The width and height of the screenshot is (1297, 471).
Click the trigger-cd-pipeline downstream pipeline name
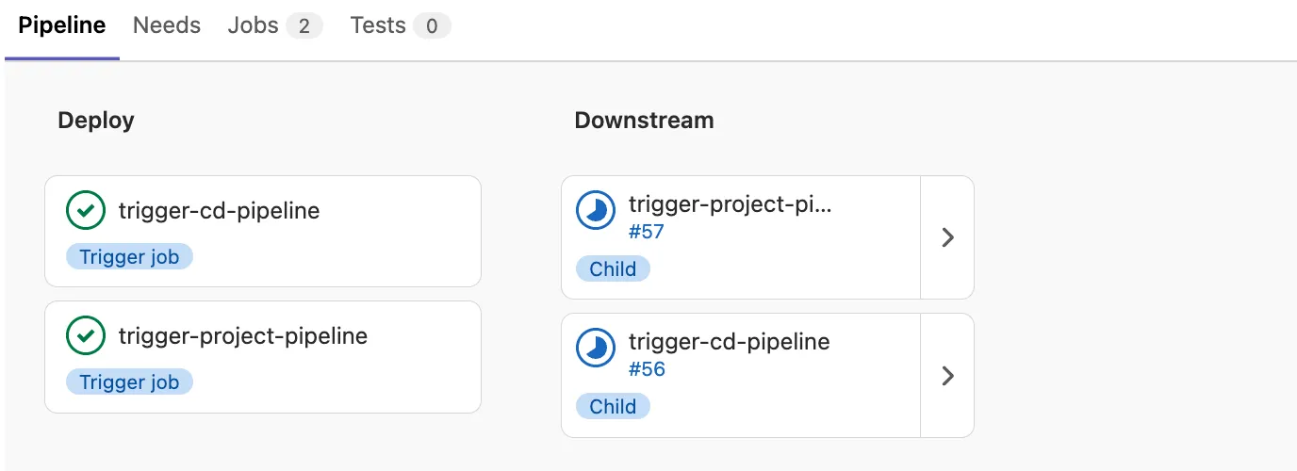[730, 342]
